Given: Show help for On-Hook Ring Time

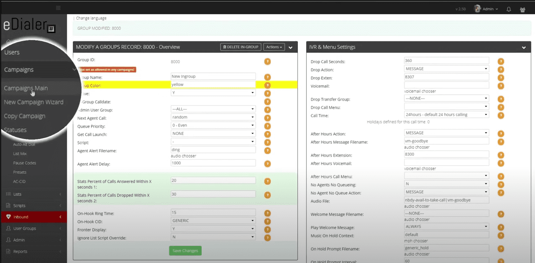Looking at the screenshot, I should coord(267,213).
